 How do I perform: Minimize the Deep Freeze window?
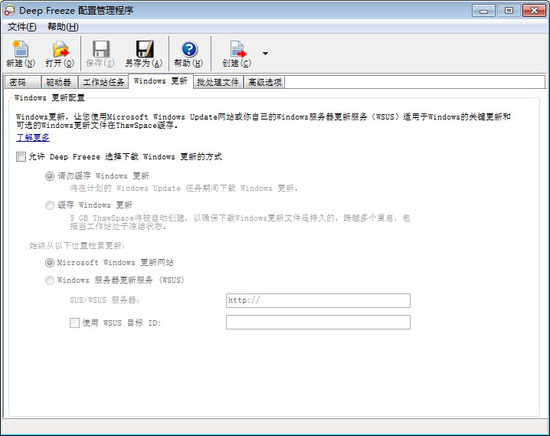483,11
